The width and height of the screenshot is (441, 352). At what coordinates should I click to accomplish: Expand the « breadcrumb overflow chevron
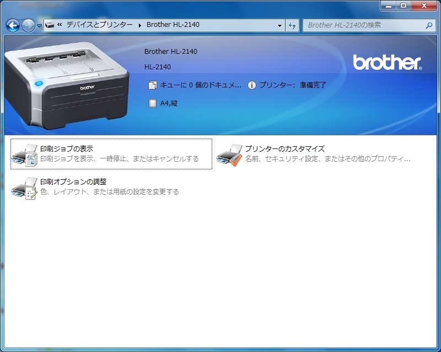point(60,25)
